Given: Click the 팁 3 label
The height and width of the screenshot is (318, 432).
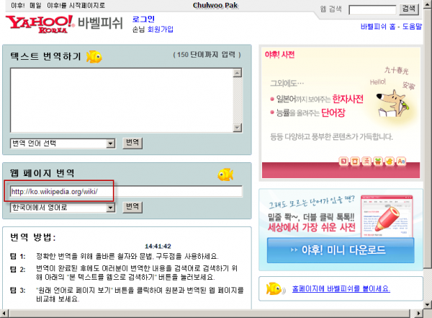Looking at the screenshot, I should [18, 290].
